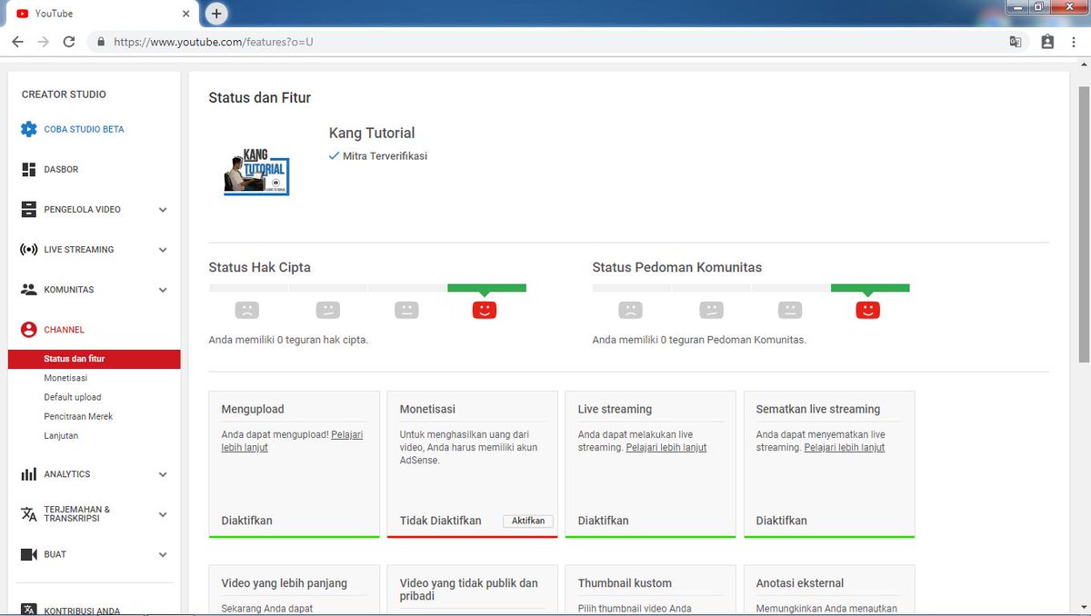Expand the Live Streaming chevron
The height and width of the screenshot is (616, 1091).
(163, 250)
